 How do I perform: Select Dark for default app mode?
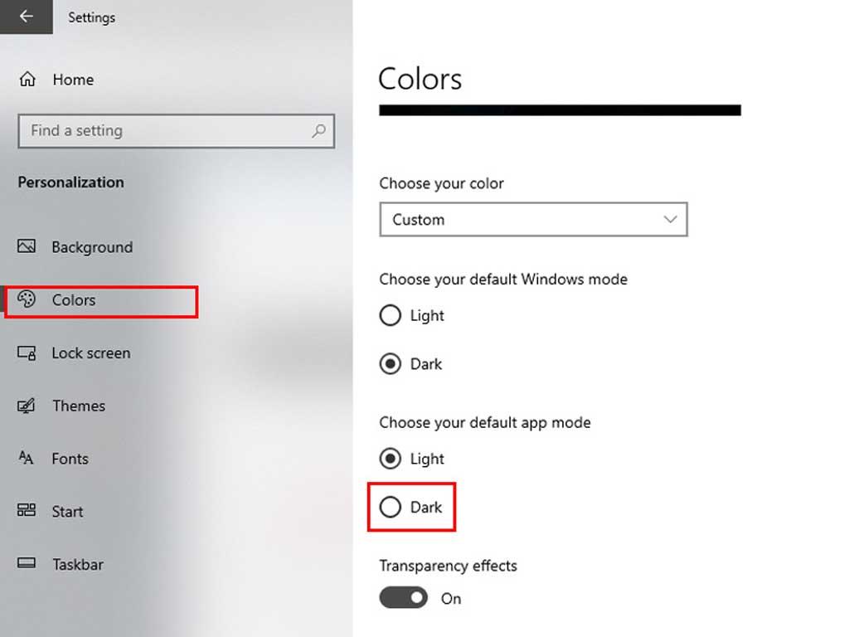pyautogui.click(x=390, y=508)
